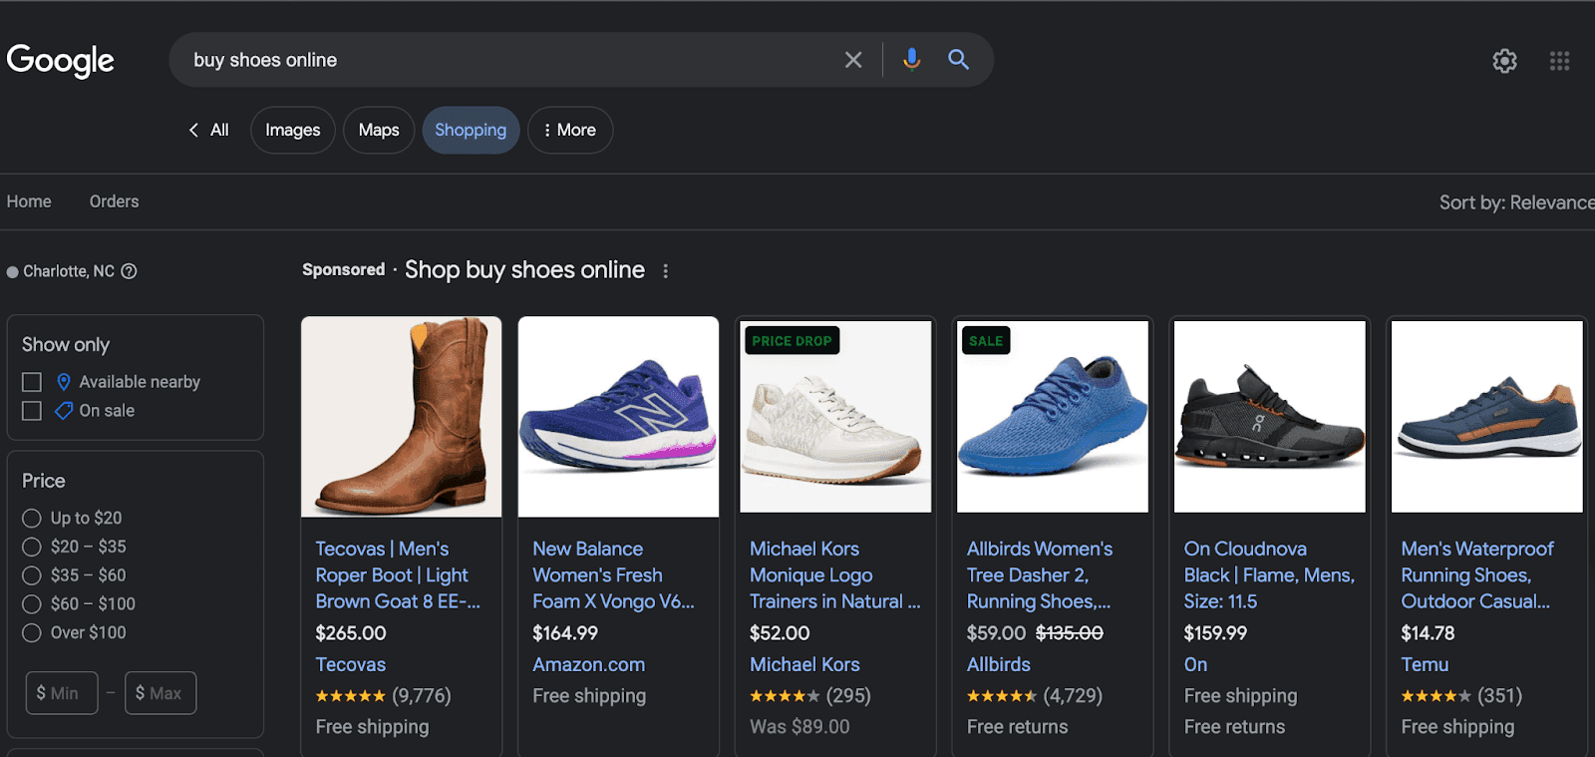
Task: Click the star rating for Allbirds Tree Dasher
Action: click(x=1002, y=696)
